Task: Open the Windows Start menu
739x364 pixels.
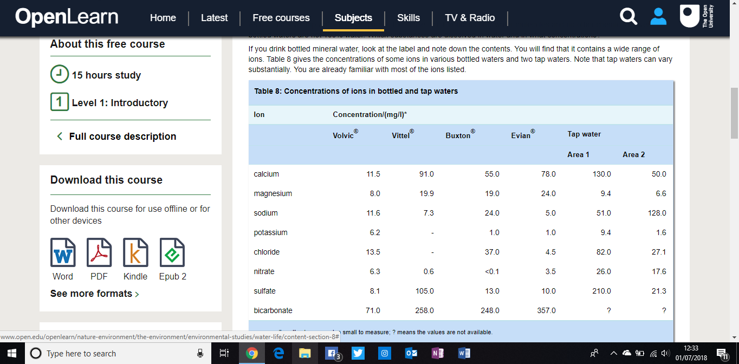Action: pos(12,353)
